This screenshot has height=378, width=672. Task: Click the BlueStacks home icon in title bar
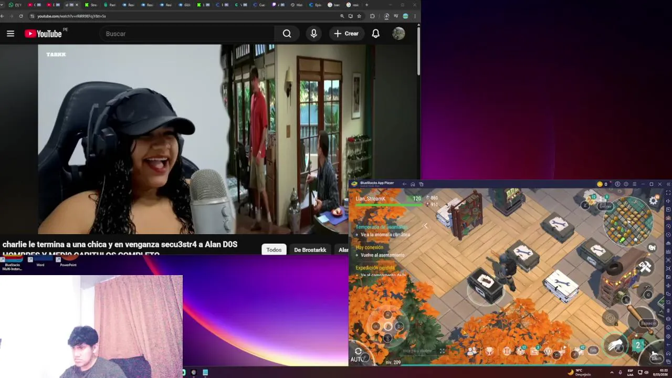point(413,184)
